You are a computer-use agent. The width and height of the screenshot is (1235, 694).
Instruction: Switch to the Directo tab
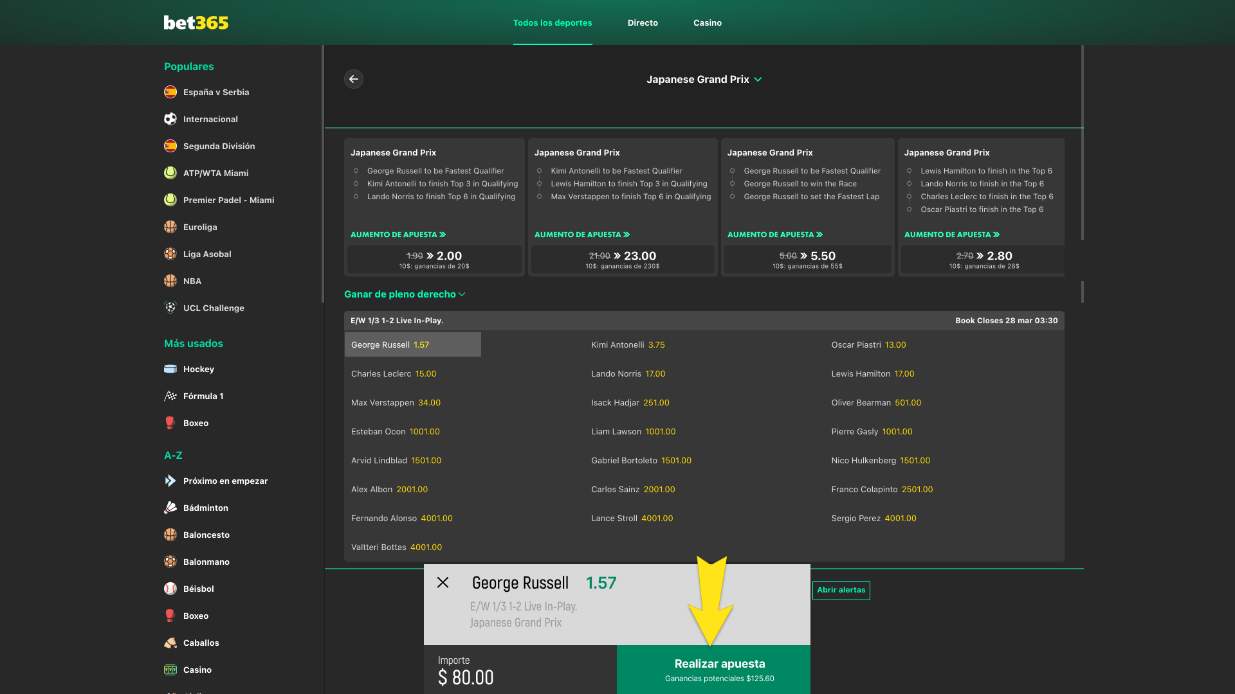point(643,22)
